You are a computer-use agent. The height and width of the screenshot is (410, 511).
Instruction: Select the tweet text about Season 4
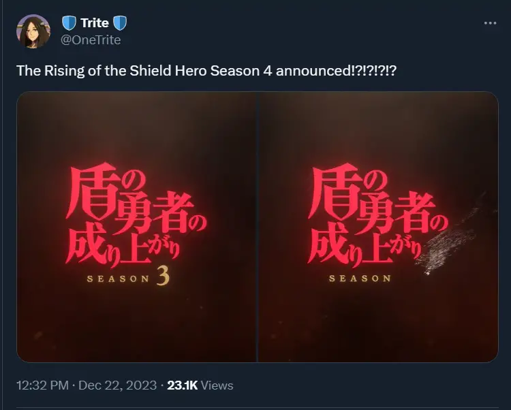click(206, 71)
